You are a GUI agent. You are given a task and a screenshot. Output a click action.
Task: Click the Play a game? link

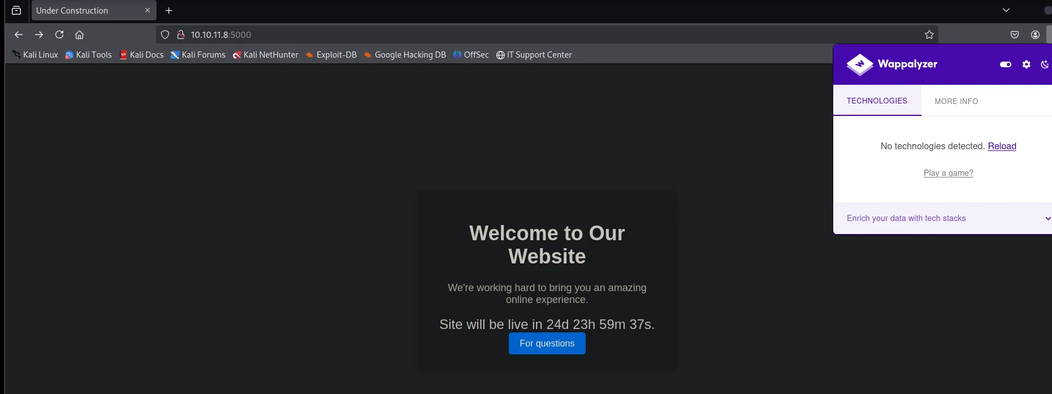949,173
